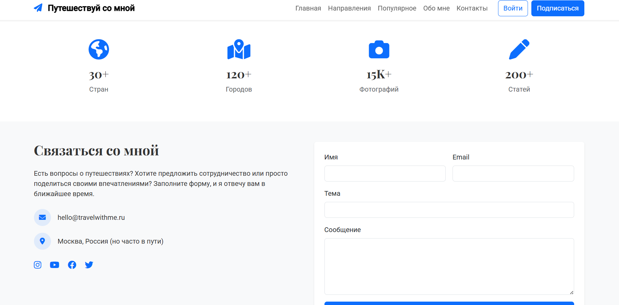This screenshot has width=619, height=305.
Task: Click the Связаться со мной heading
Action: (96, 150)
